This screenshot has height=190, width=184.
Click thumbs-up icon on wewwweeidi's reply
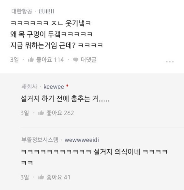tap(41, 177)
